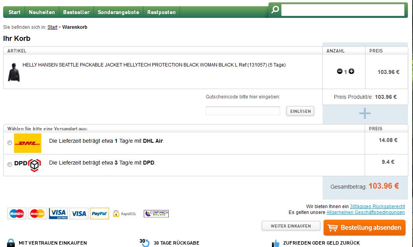Open the Start menu tab

pos(14,12)
